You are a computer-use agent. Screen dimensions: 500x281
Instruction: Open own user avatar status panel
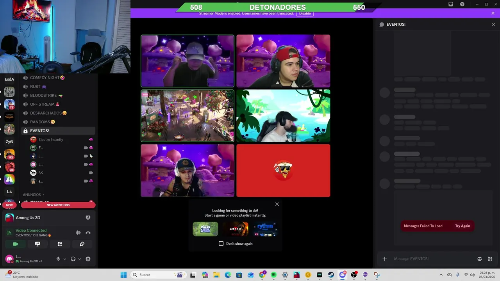point(9,259)
